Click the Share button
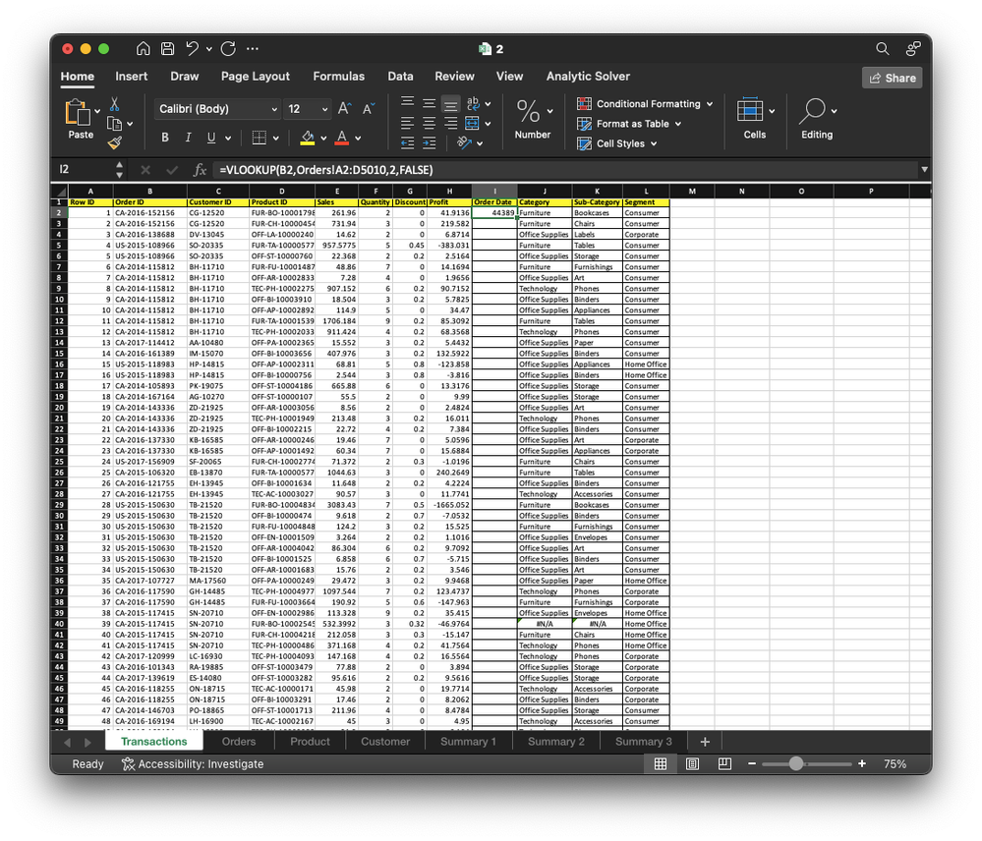The image size is (982, 841). tap(895, 77)
